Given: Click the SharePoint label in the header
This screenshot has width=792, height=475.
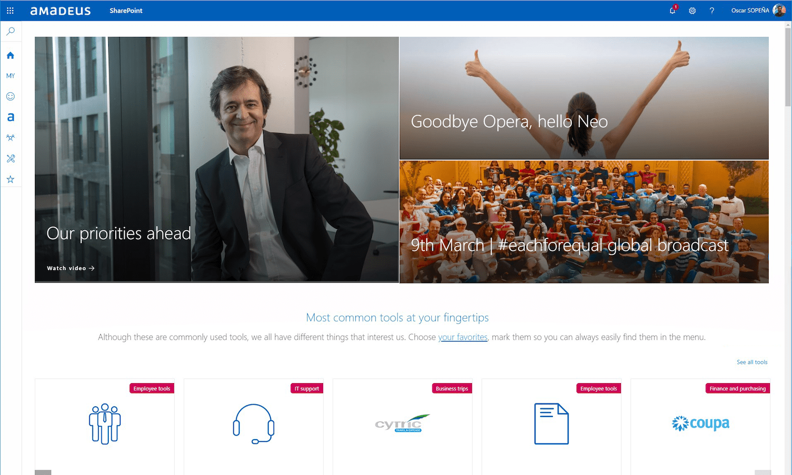Looking at the screenshot, I should click(x=126, y=11).
